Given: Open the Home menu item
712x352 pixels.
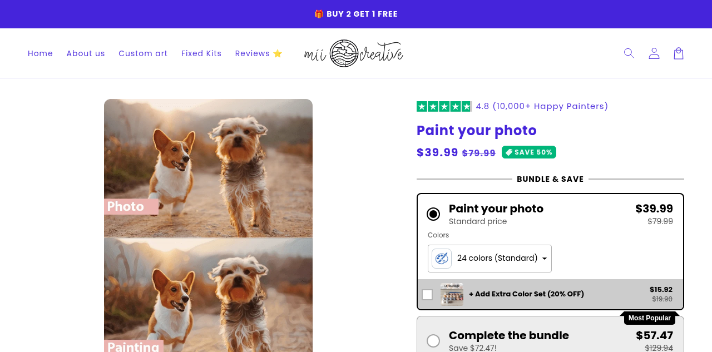Looking at the screenshot, I should click(x=40, y=53).
